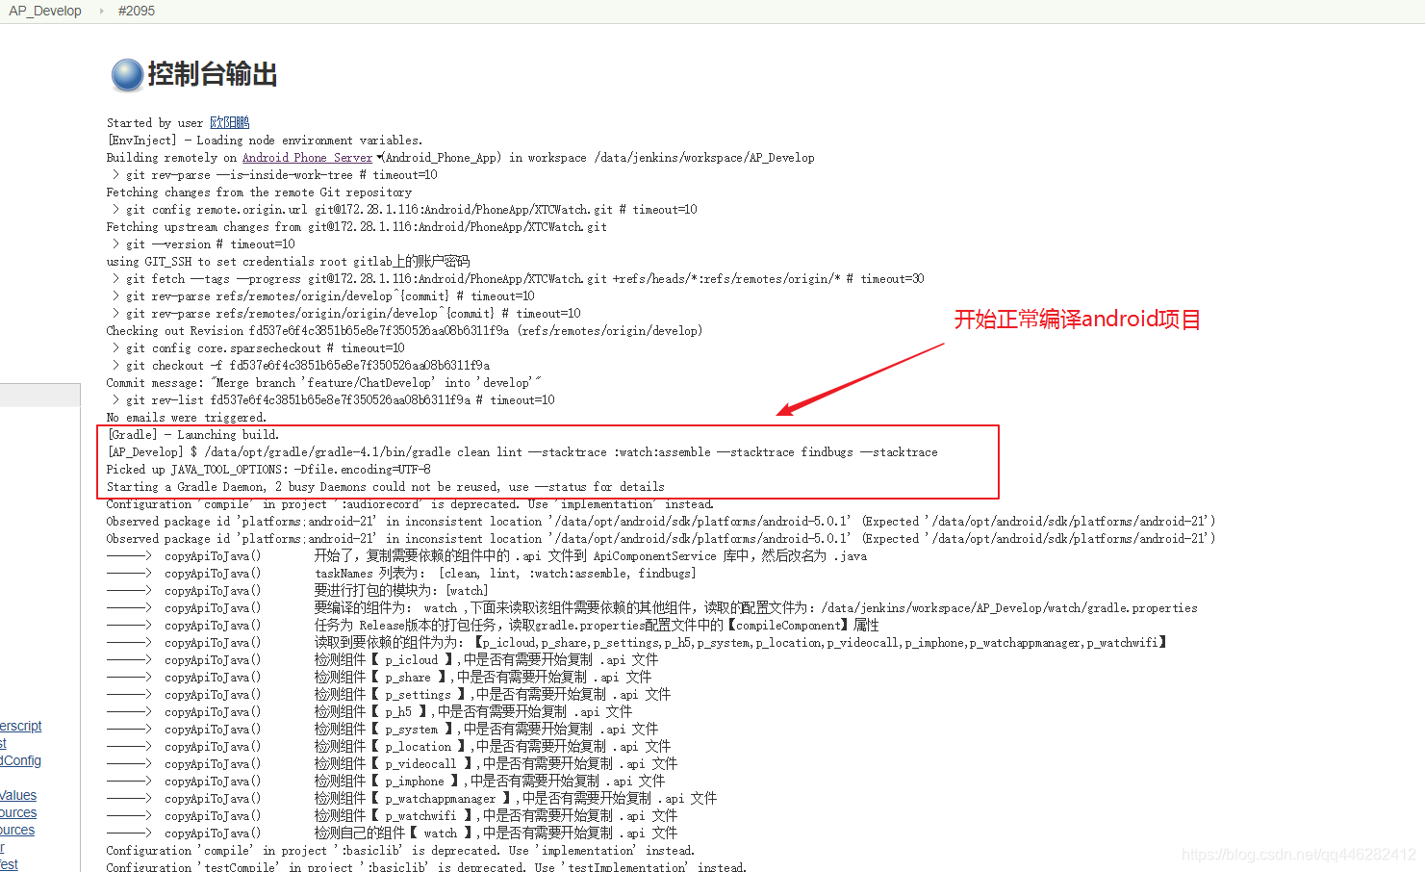The width and height of the screenshot is (1425, 872).
Task: Click the 'git rev-parse --is-inside-work-tree' line
Action: click(x=274, y=175)
